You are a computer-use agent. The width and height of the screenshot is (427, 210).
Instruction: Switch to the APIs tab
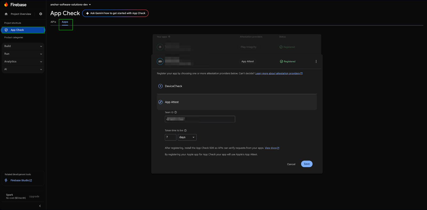pos(53,22)
